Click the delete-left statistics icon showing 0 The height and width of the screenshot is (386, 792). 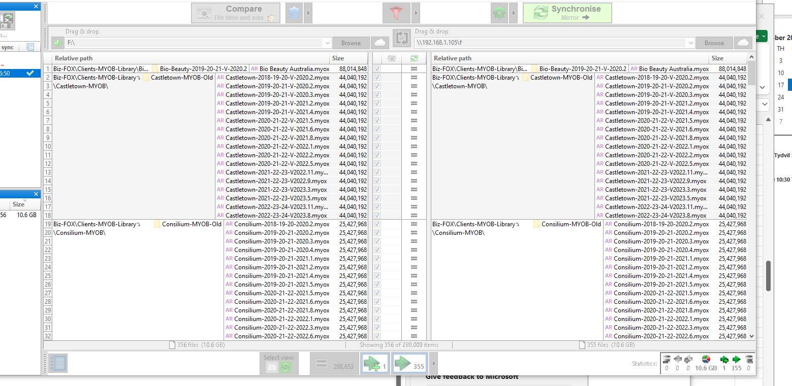pyautogui.click(x=667, y=359)
